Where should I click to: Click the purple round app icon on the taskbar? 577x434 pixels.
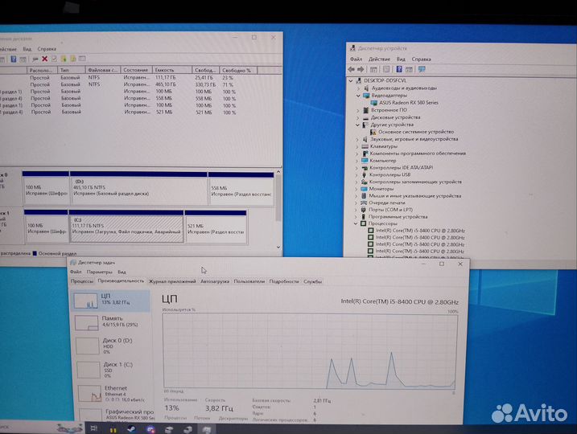pyautogui.click(x=150, y=429)
